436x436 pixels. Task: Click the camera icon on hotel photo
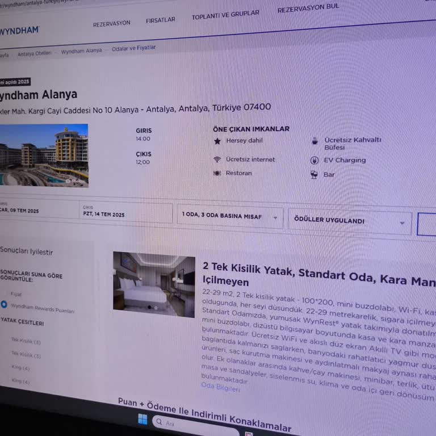click(68, 181)
